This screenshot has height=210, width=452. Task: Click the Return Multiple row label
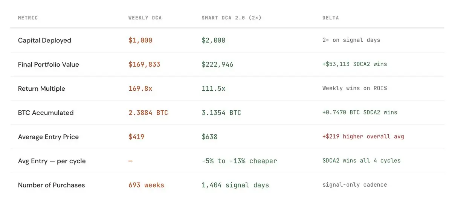41,88
